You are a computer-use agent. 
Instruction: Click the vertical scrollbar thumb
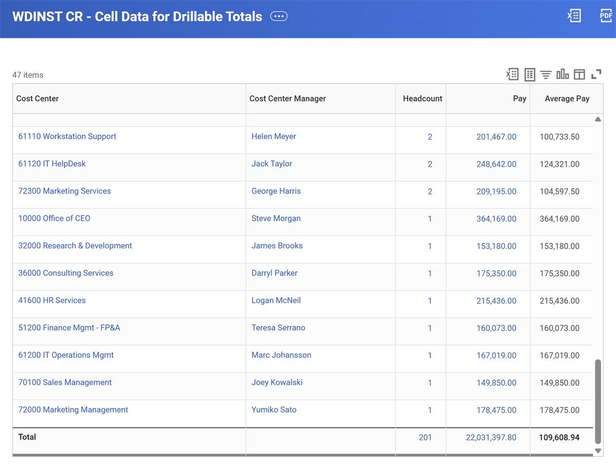click(598, 401)
